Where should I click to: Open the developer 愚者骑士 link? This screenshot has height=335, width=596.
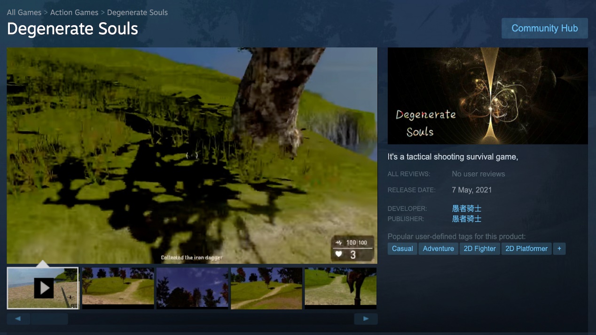(x=467, y=208)
